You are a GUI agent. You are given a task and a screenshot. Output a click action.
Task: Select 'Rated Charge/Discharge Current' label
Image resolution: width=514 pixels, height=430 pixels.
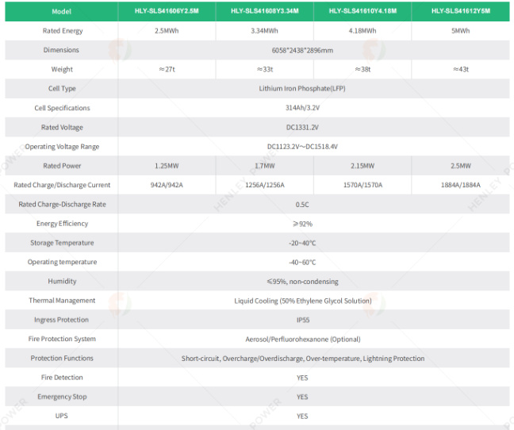[x=62, y=185]
